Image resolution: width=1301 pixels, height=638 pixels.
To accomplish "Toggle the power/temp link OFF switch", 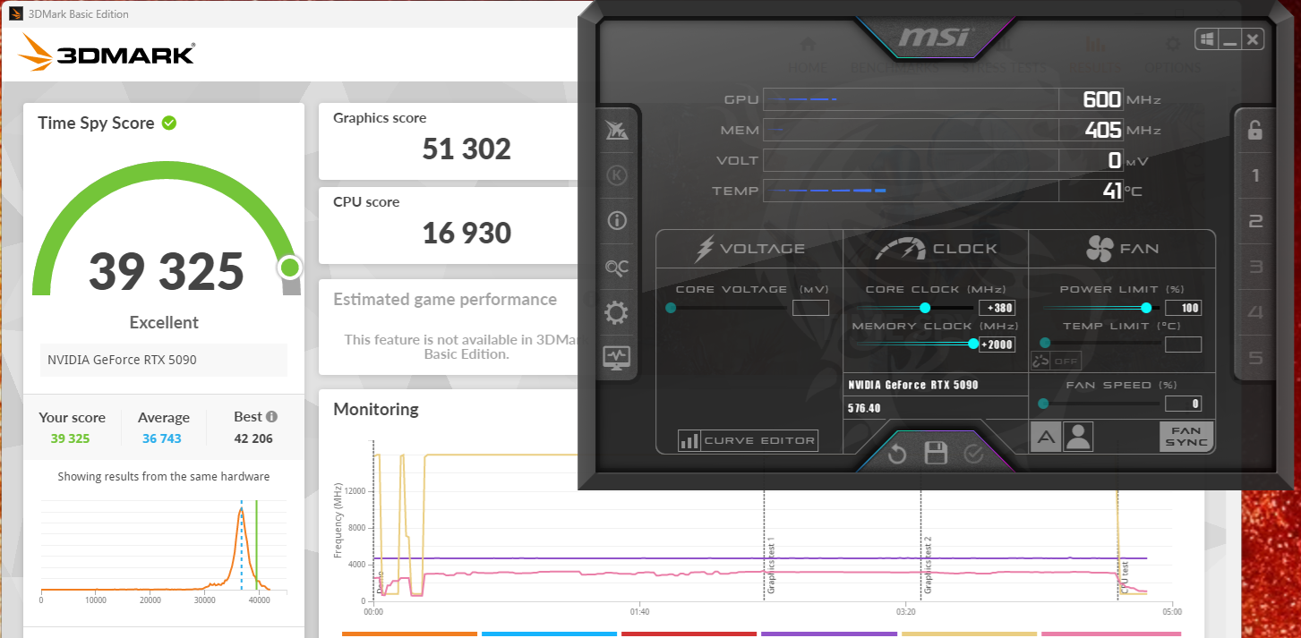I will [x=1057, y=361].
